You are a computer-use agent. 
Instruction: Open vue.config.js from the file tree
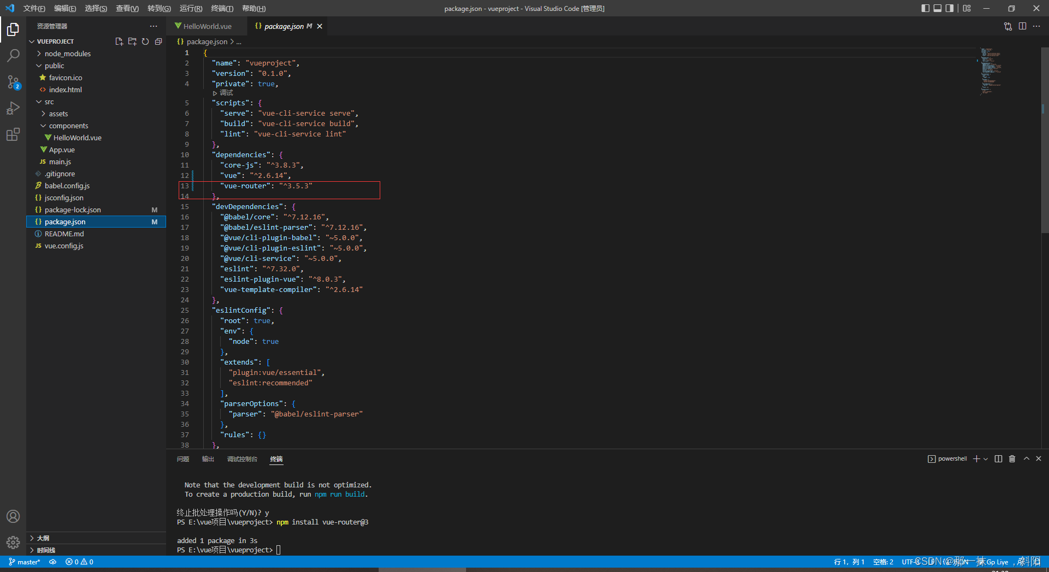click(64, 246)
